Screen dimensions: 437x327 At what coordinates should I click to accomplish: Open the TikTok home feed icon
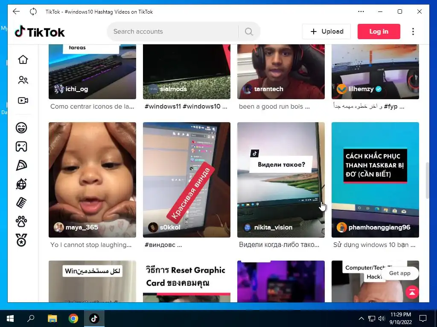23,59
